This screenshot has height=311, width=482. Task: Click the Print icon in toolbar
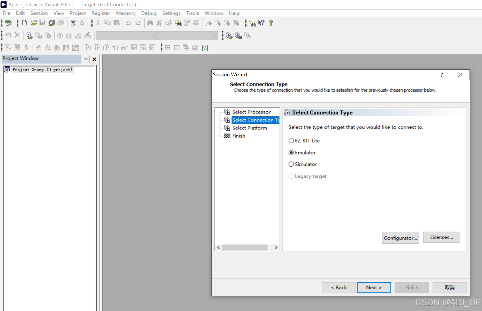click(x=61, y=23)
